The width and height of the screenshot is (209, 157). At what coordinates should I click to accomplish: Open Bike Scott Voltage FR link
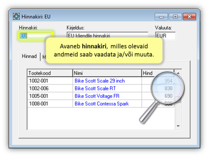click(x=97, y=96)
